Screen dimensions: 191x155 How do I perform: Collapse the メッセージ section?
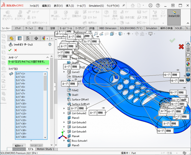[47, 57]
